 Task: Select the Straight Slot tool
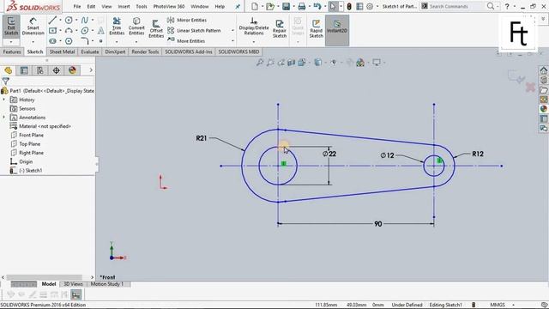[52, 41]
